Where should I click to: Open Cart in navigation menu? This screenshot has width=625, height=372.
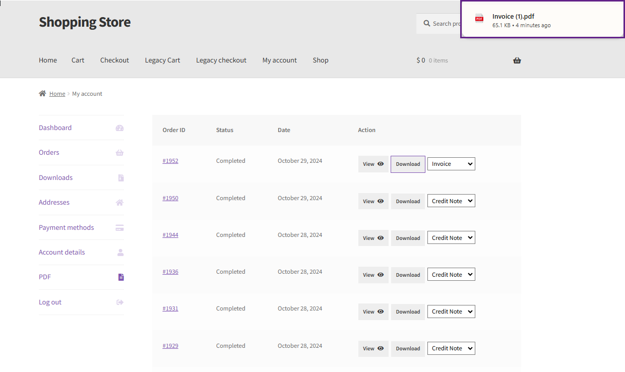coord(78,60)
